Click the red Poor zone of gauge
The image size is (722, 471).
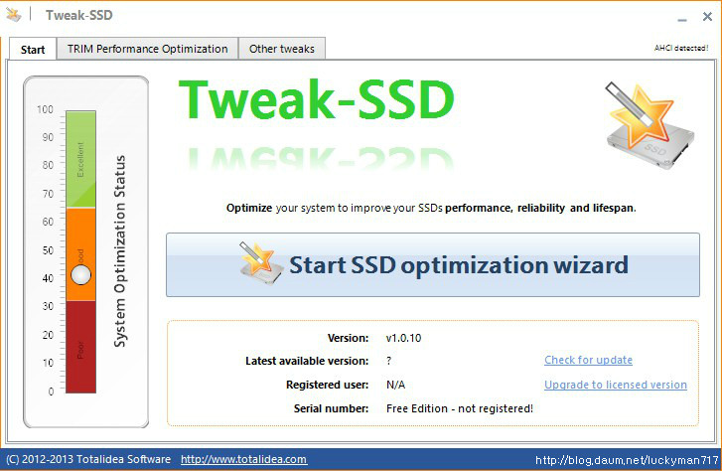click(81, 347)
